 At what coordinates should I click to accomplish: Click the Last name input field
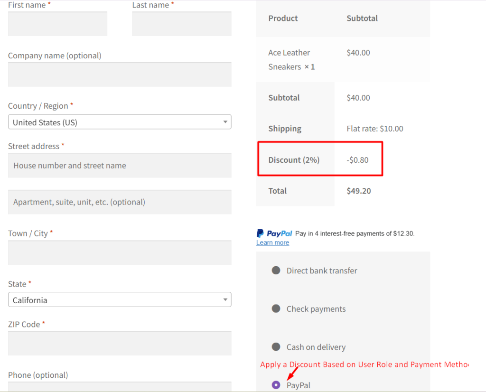(x=182, y=24)
